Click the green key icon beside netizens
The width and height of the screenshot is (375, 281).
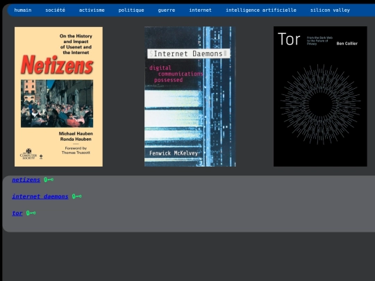point(49,180)
